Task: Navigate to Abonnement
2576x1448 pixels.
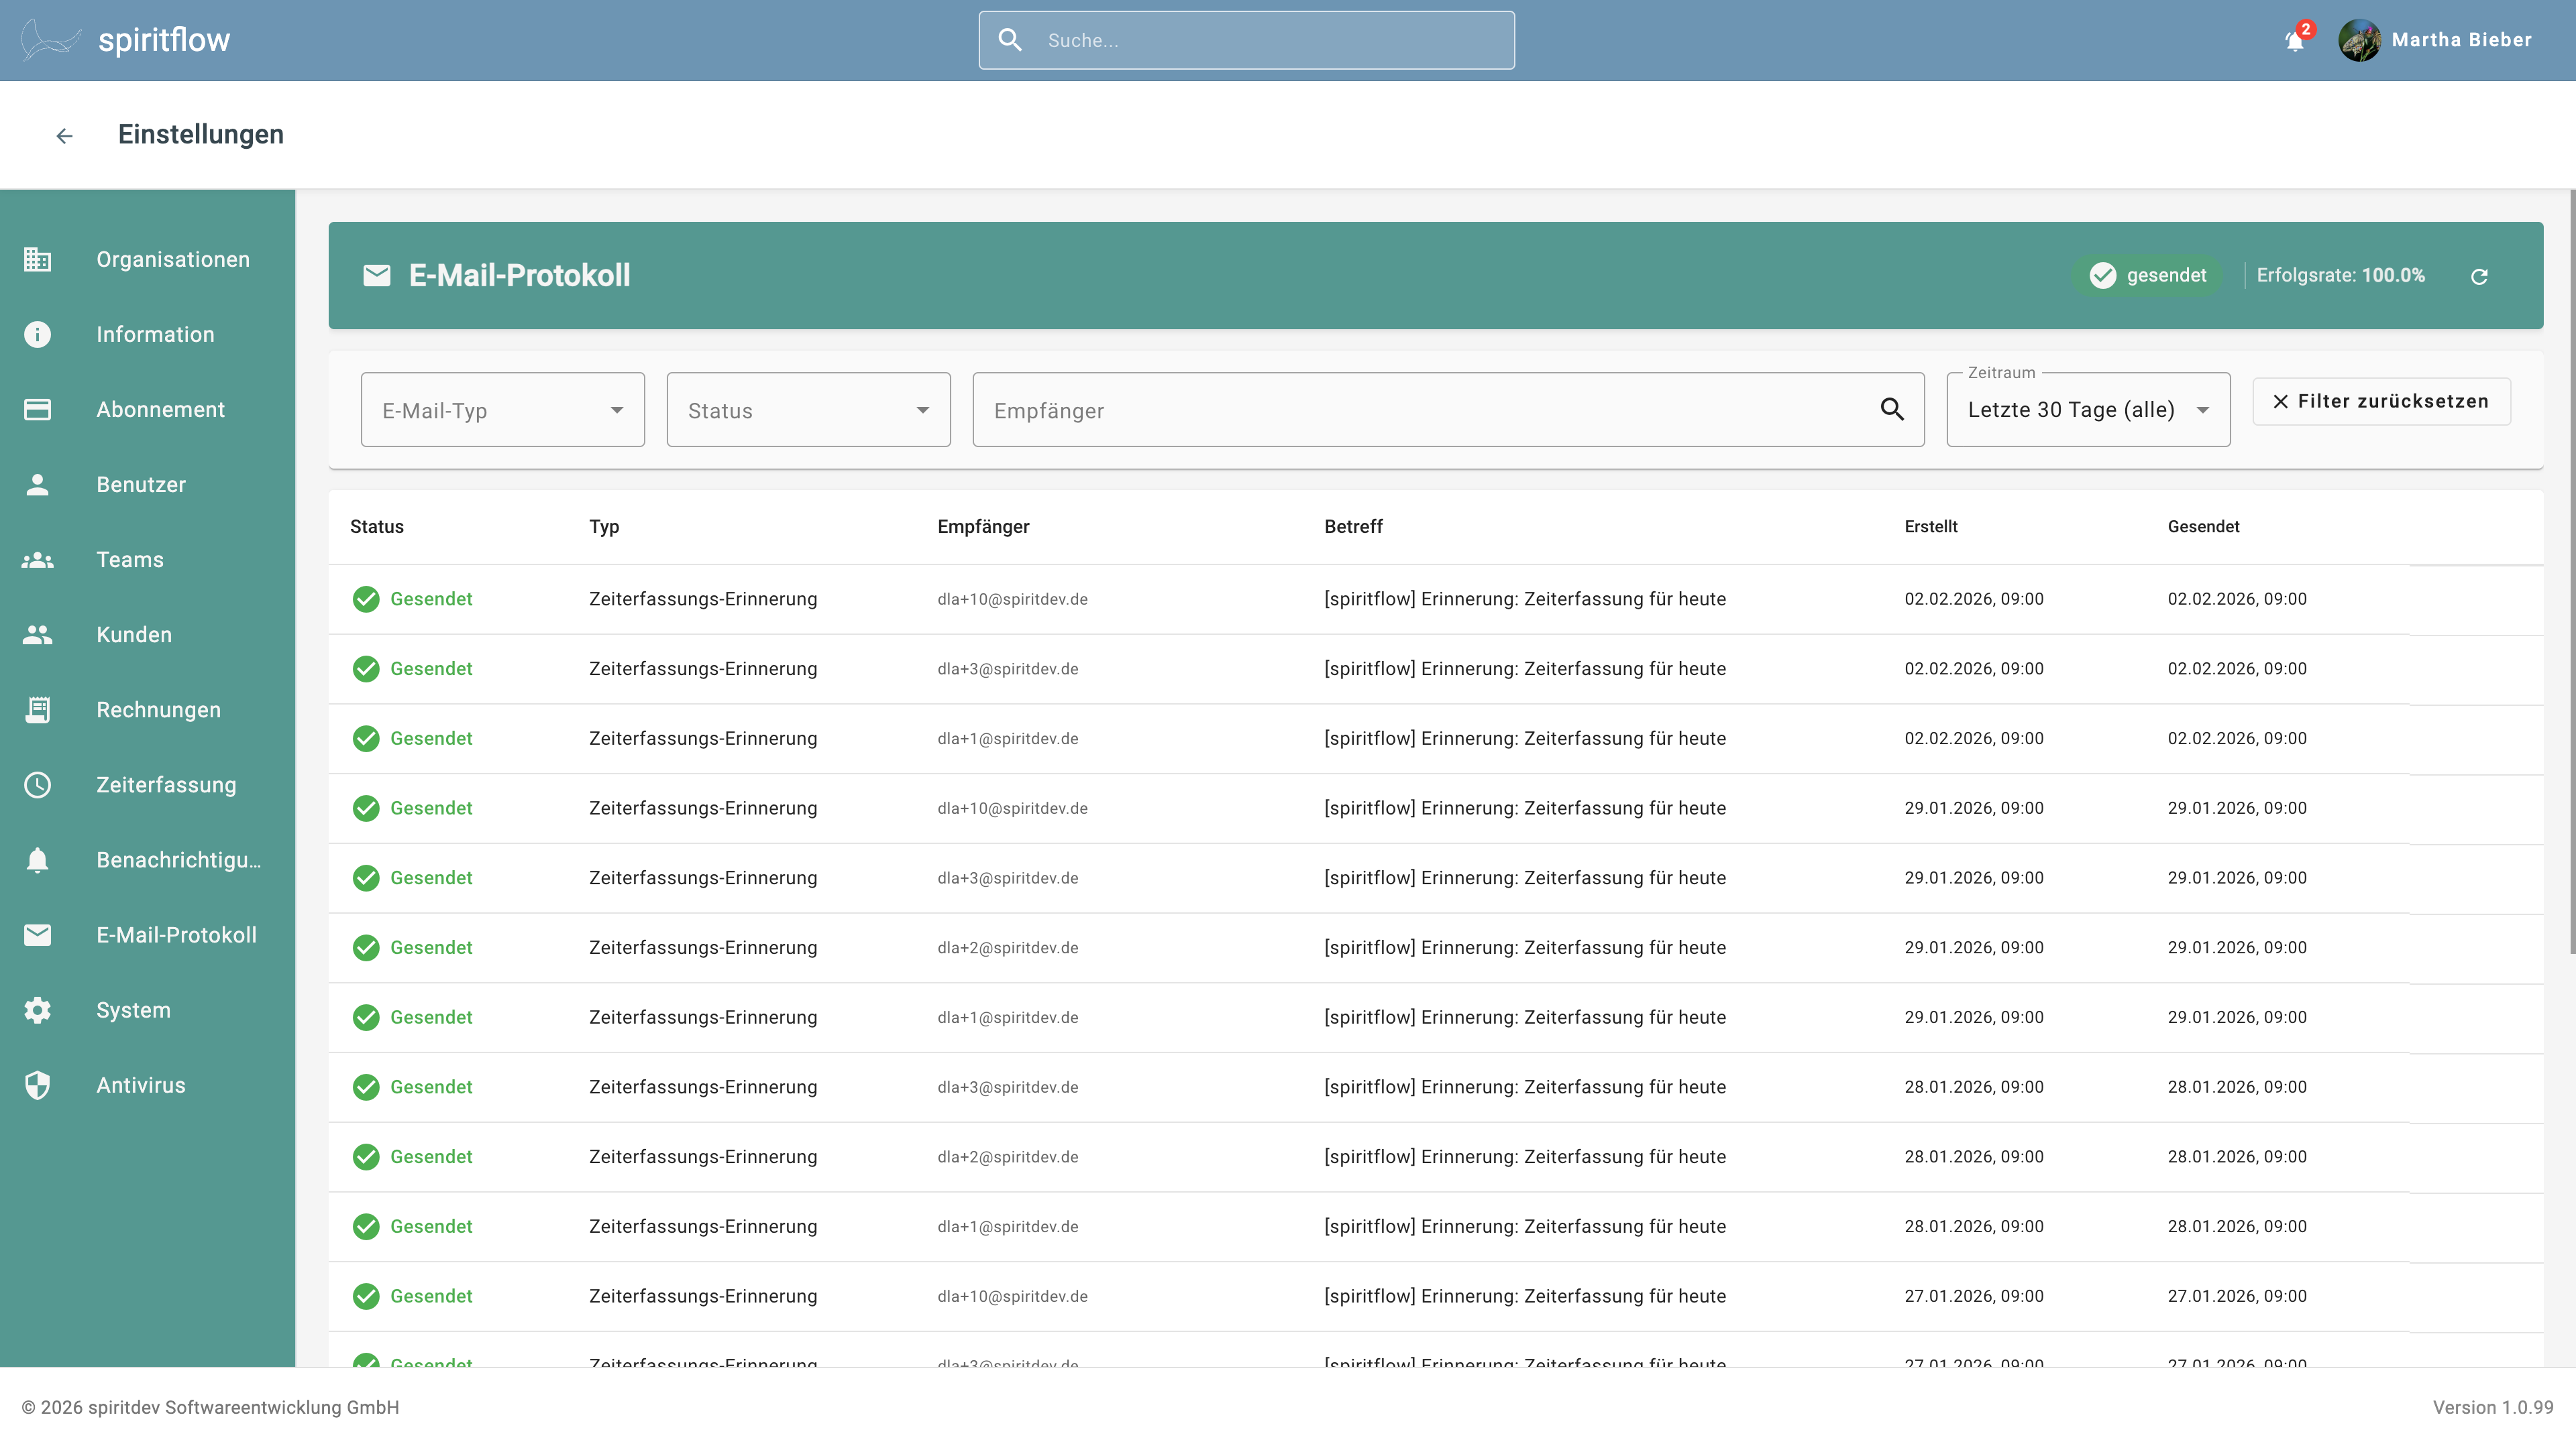Action: coord(148,410)
